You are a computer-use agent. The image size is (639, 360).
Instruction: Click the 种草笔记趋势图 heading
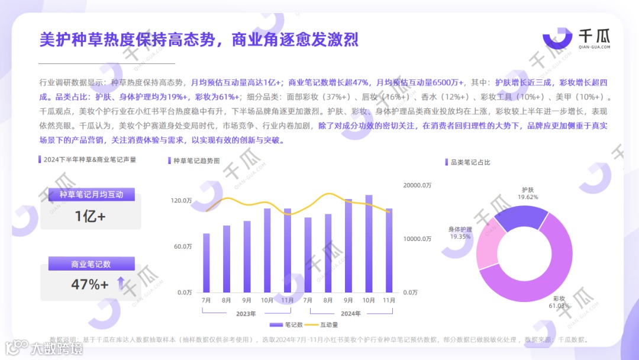tap(196, 160)
